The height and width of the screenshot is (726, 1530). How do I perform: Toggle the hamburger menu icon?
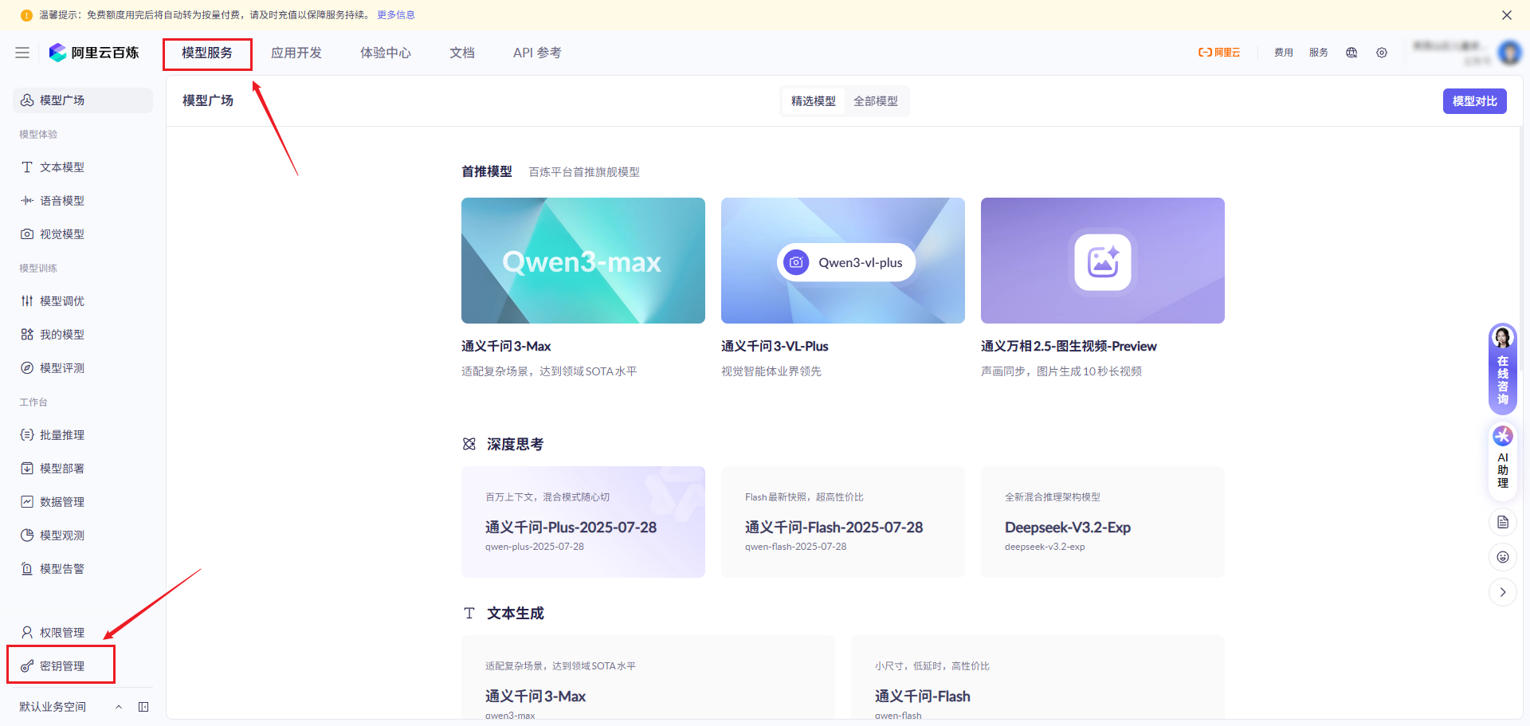pos(22,53)
